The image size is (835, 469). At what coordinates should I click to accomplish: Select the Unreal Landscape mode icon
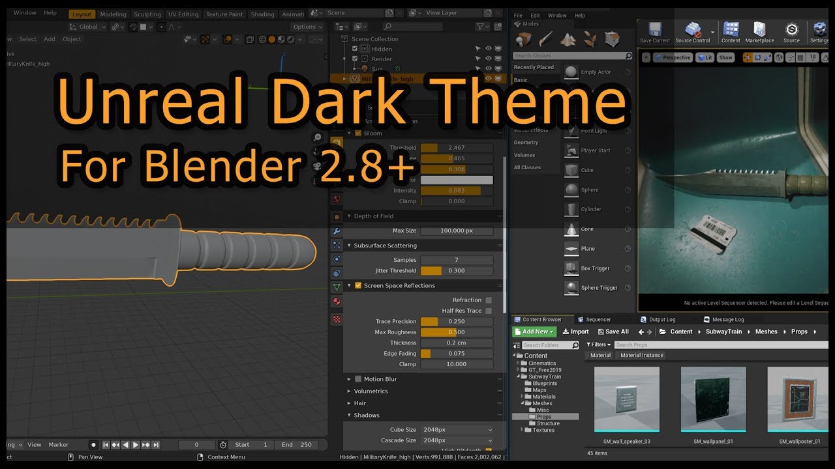[x=568, y=38]
